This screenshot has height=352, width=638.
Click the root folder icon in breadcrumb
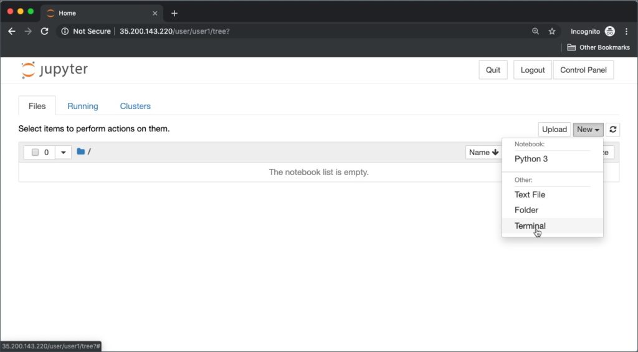click(x=80, y=151)
